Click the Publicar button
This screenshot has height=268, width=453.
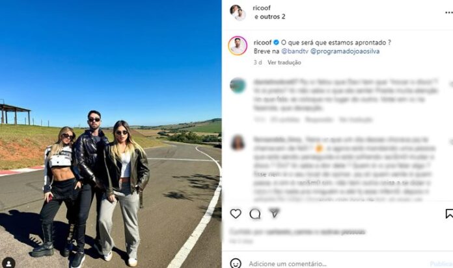(441, 263)
